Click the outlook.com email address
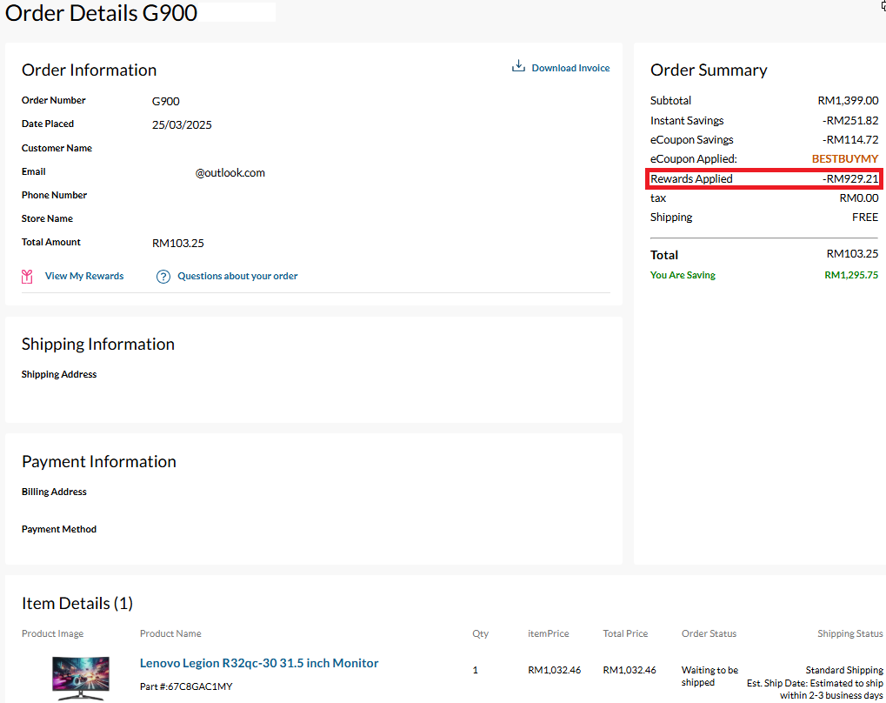This screenshot has height=703, width=886. point(230,172)
